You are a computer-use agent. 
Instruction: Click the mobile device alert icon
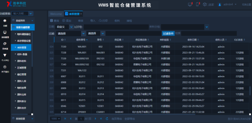point(198,4)
